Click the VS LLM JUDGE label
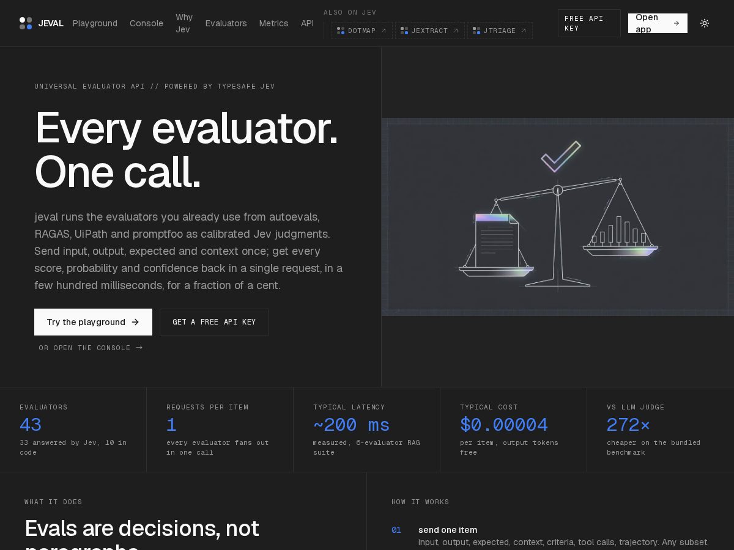 (x=636, y=407)
